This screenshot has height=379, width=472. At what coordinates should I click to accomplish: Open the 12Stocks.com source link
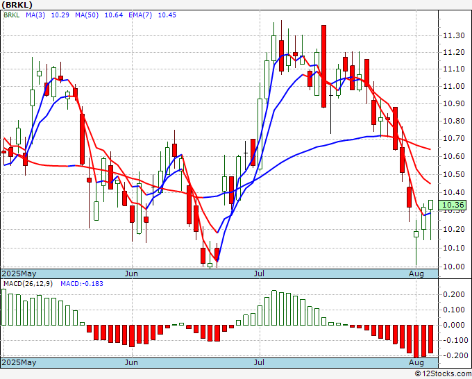pos(443,374)
